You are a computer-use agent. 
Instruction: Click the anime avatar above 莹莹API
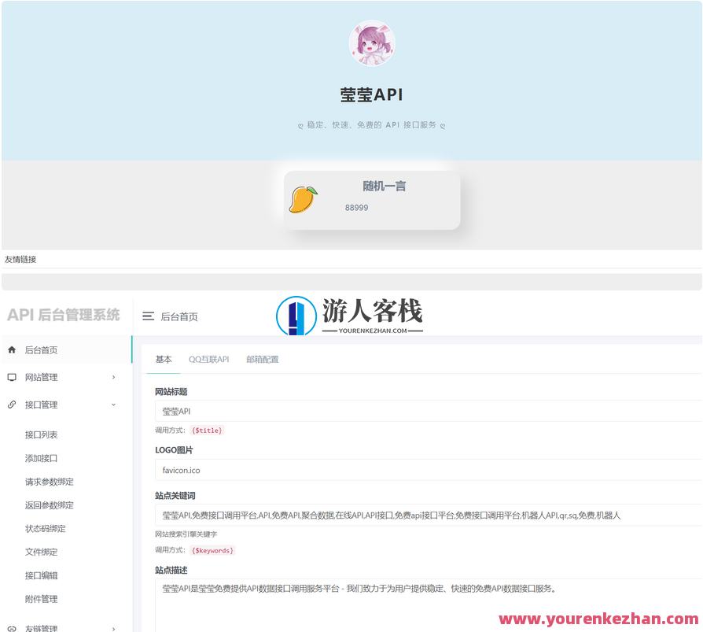[x=371, y=43]
